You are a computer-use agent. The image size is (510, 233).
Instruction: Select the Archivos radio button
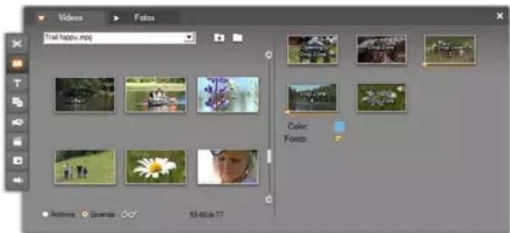tap(45, 215)
